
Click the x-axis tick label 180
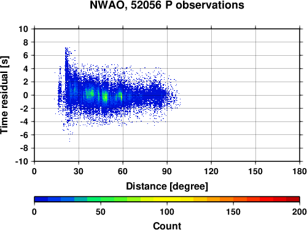[300, 171]
